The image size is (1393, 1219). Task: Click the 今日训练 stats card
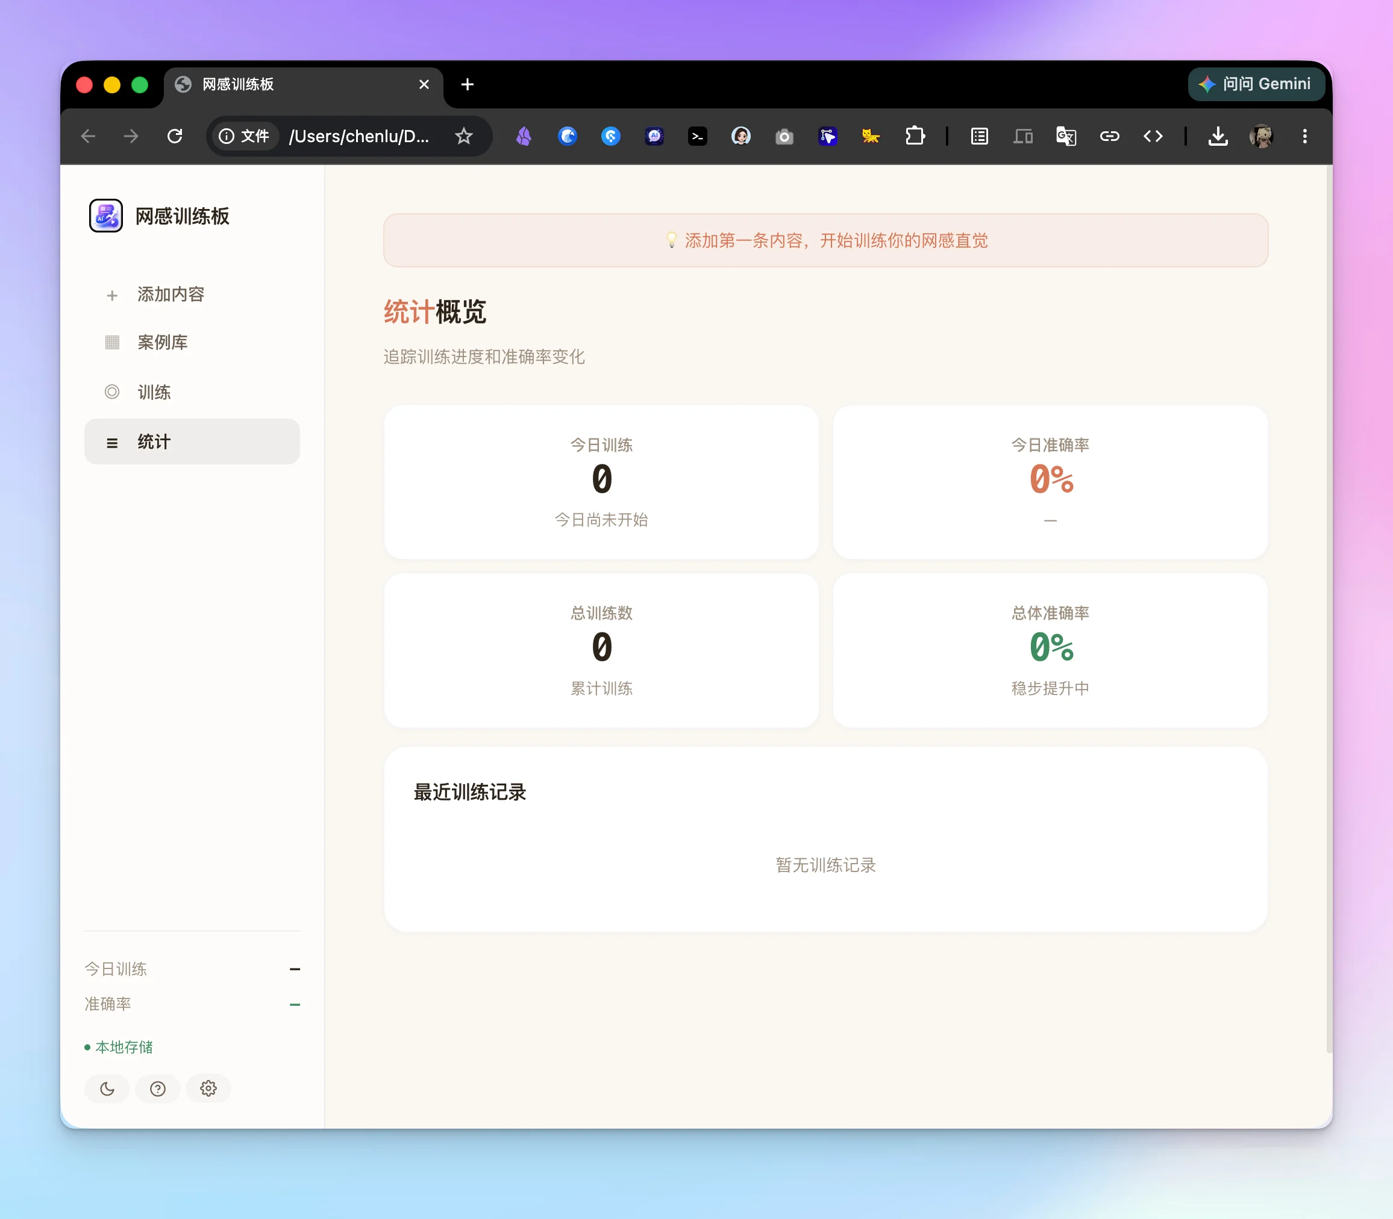601,482
